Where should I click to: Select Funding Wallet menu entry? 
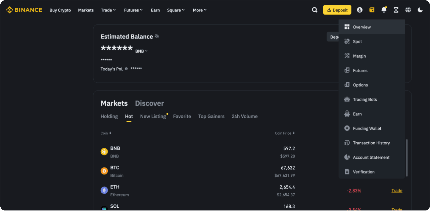[x=372, y=128]
